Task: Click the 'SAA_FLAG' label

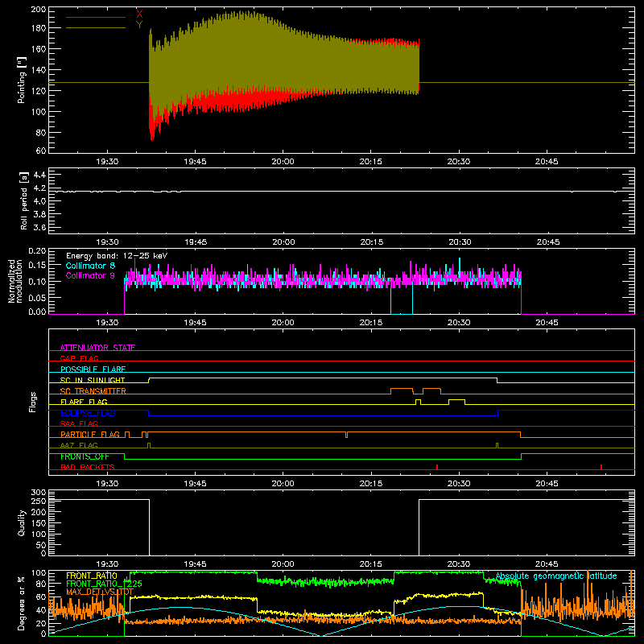Action: click(79, 423)
